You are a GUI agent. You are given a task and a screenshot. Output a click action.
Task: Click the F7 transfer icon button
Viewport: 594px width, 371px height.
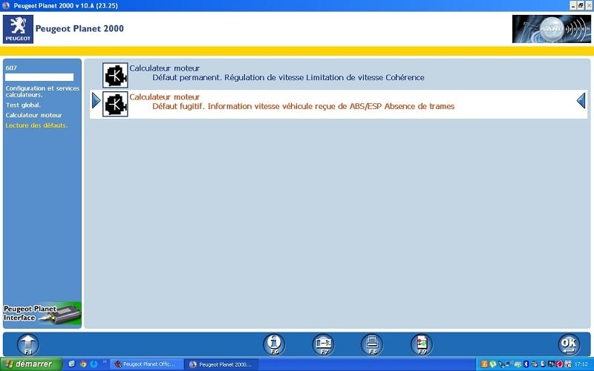click(323, 345)
